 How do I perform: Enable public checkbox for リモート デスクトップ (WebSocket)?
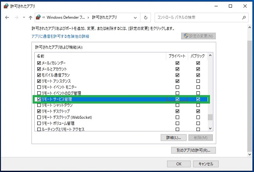(x=198, y=117)
